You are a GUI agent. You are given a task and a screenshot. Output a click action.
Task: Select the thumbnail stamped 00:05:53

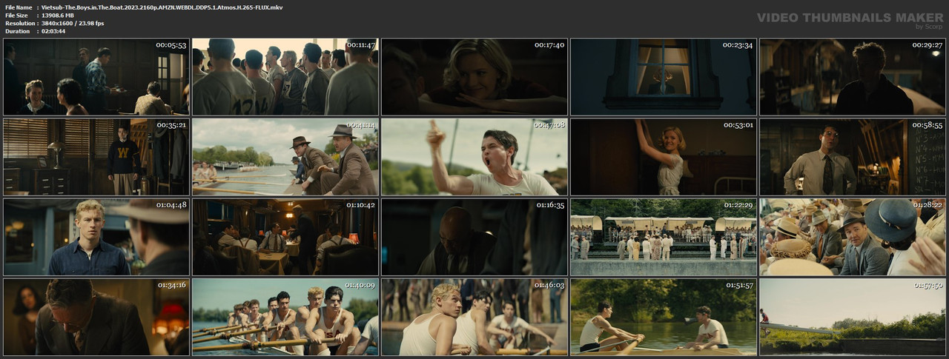pyautogui.click(x=96, y=77)
